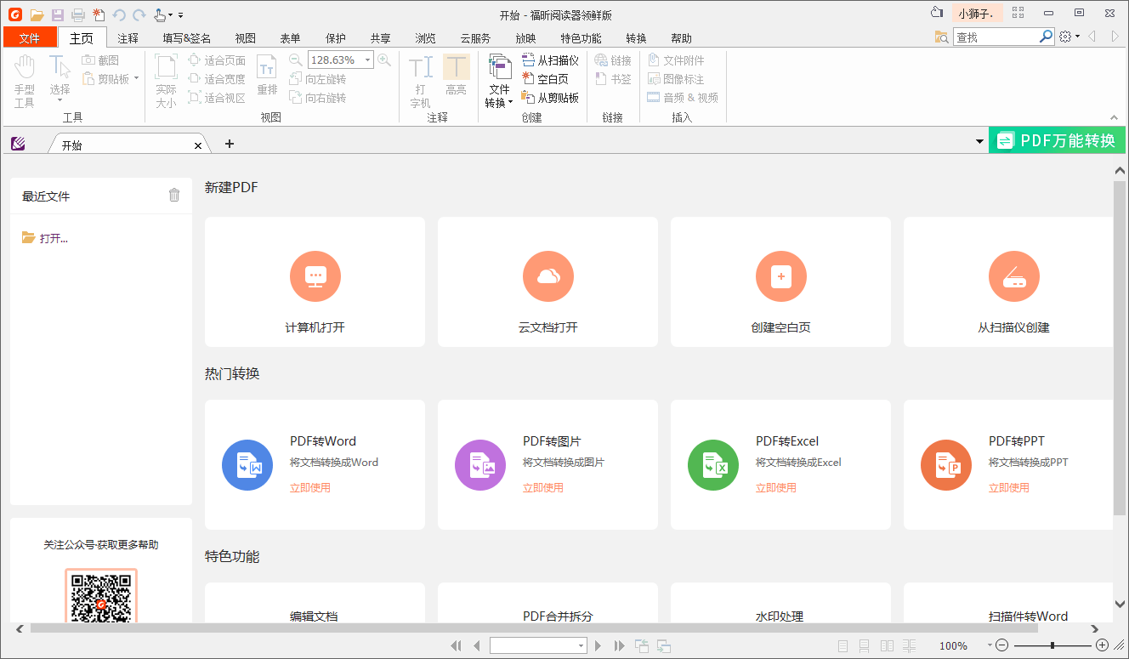Click the 云文档打开 open cloud document card
Image resolution: width=1129 pixels, height=659 pixels.
pyautogui.click(x=548, y=281)
